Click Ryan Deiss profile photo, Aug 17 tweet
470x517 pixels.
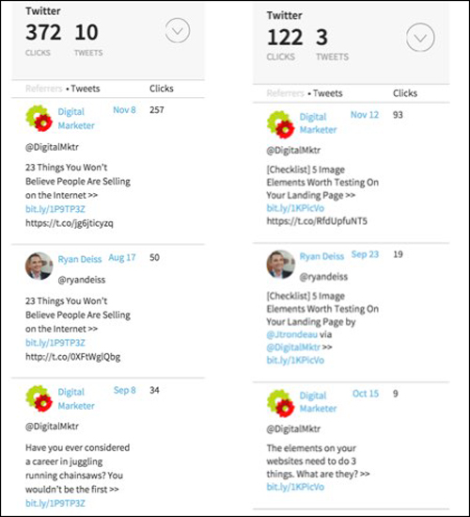tap(39, 267)
